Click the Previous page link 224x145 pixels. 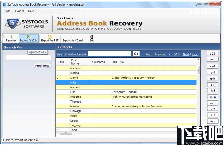point(160,54)
